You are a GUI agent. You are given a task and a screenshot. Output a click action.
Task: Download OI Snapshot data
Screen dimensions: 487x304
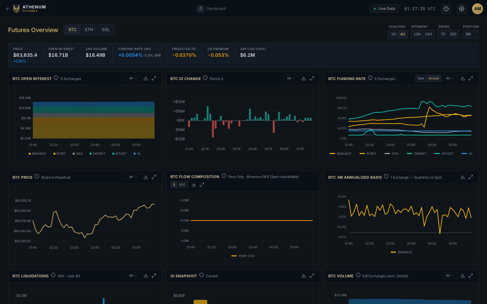pyautogui.click(x=304, y=276)
